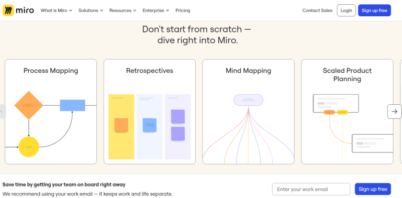Image resolution: width=402 pixels, height=198 pixels.
Task: Open the Enterprise dropdown menu
Action: 156,10
